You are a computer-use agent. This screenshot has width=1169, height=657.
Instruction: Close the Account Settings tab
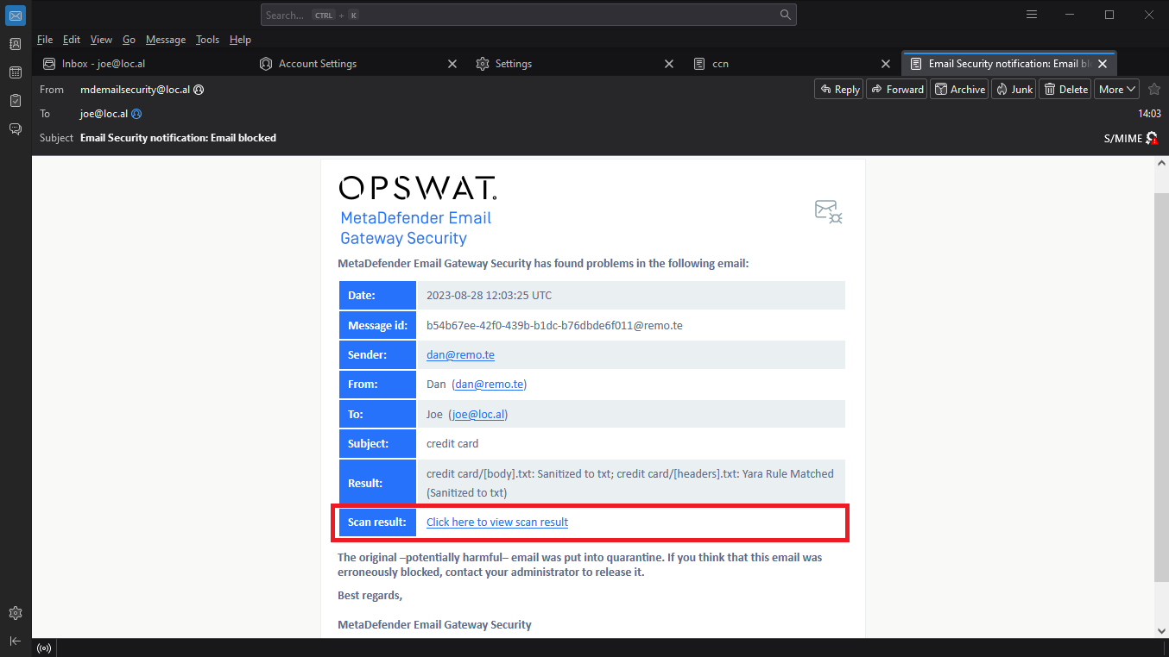tap(452, 64)
